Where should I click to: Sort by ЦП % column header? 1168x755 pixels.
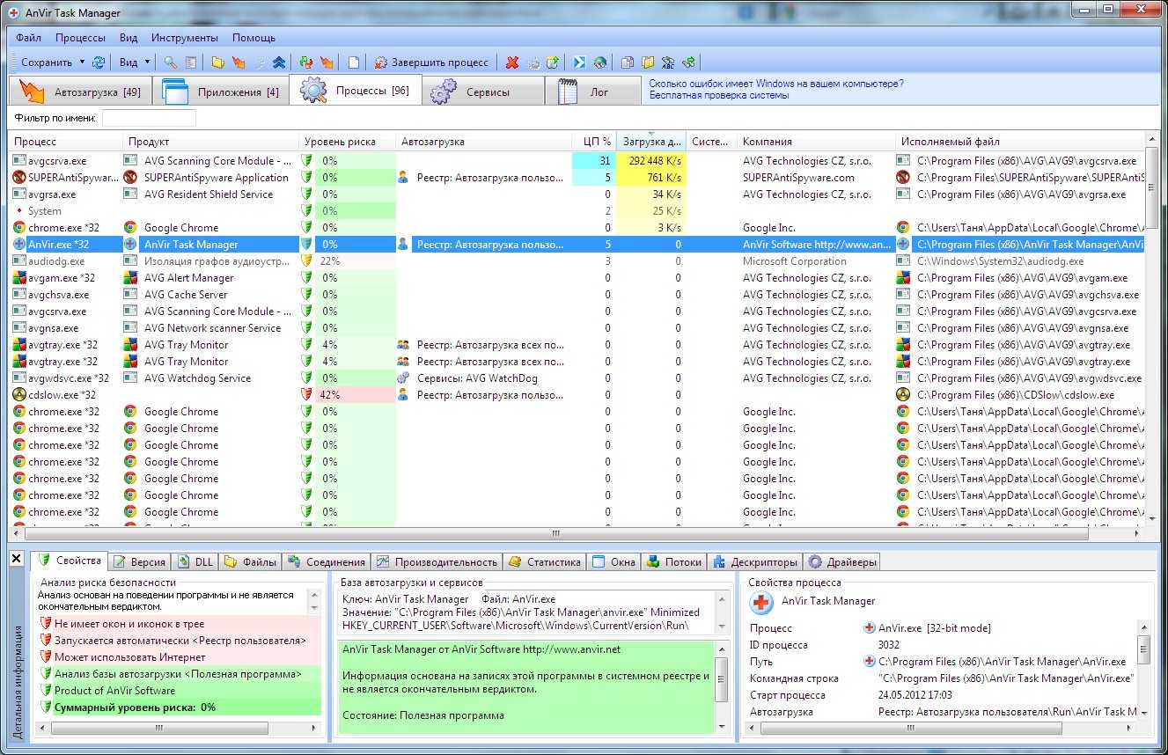(x=594, y=141)
